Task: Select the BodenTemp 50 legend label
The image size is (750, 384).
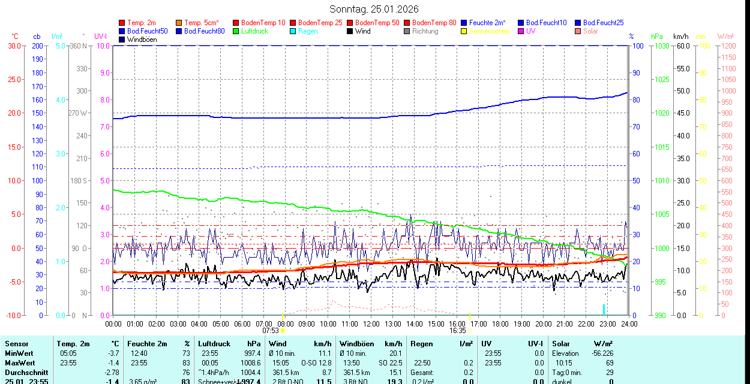Action: pyautogui.click(x=377, y=23)
